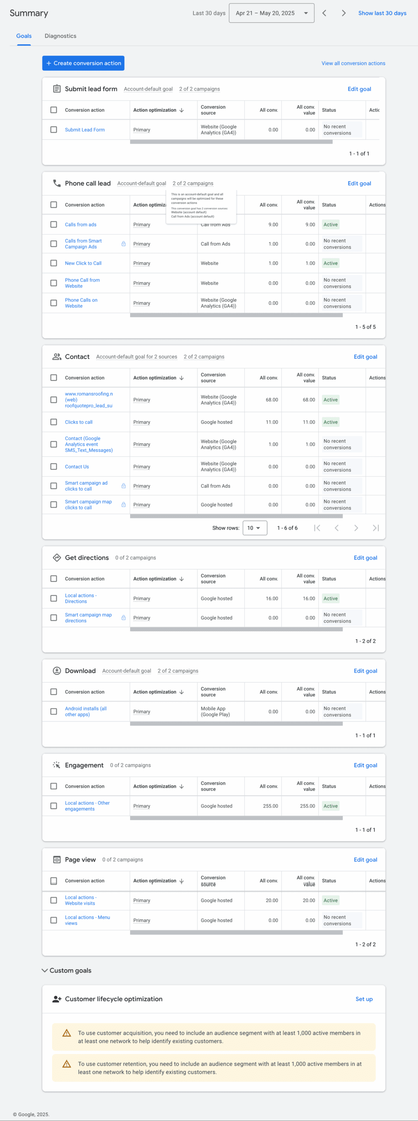Click horizontal scrollbar under Phone call lead table

tap(236, 315)
